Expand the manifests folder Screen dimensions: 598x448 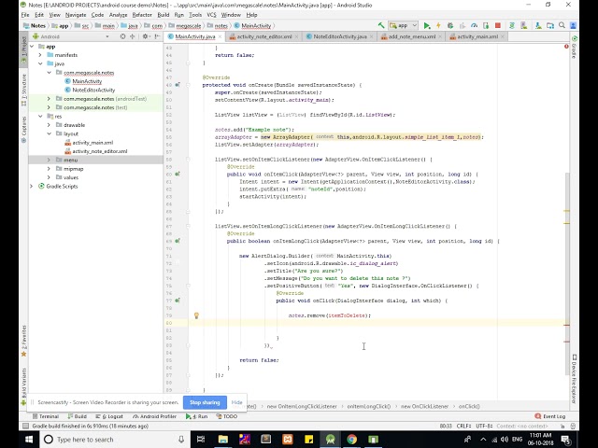coord(40,55)
